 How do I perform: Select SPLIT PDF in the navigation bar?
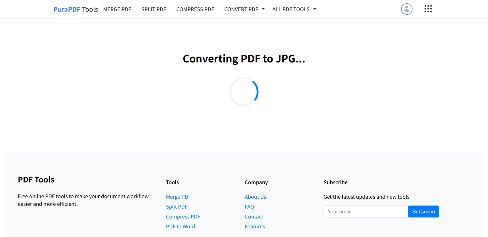[154, 9]
